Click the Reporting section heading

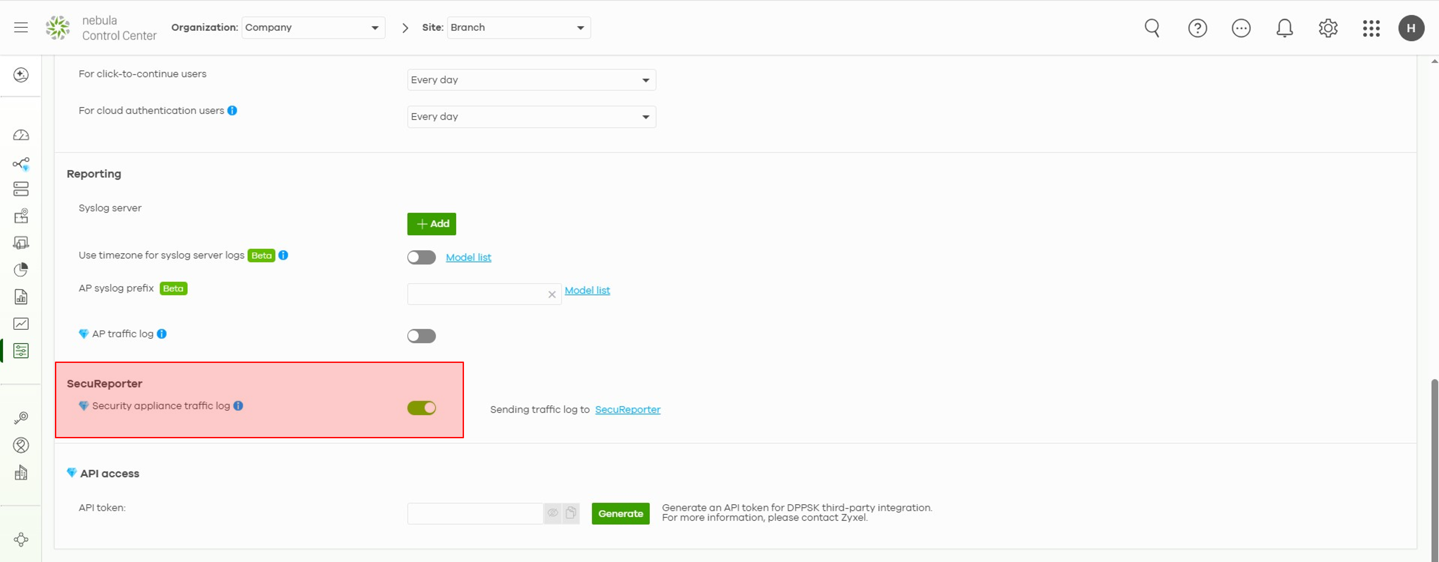[94, 174]
